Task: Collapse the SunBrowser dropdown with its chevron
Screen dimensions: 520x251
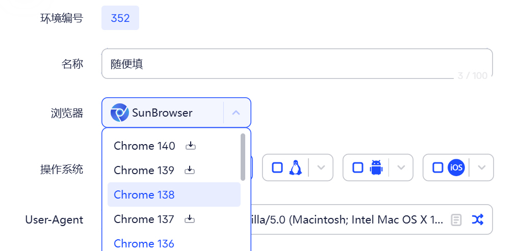Action: point(236,113)
